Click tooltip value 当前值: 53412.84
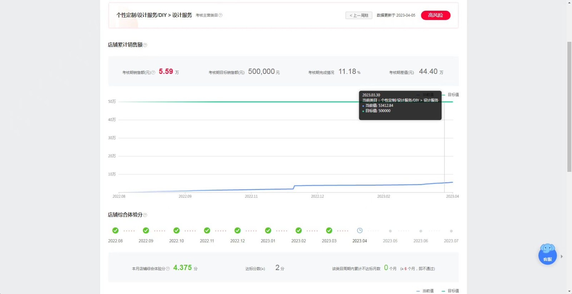Image resolution: width=572 pixels, height=294 pixels. 379,106
